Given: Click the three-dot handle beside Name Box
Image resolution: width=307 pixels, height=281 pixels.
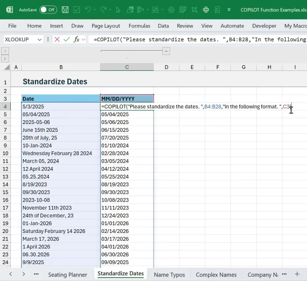Looking at the screenshot, I should [x=48, y=39].
